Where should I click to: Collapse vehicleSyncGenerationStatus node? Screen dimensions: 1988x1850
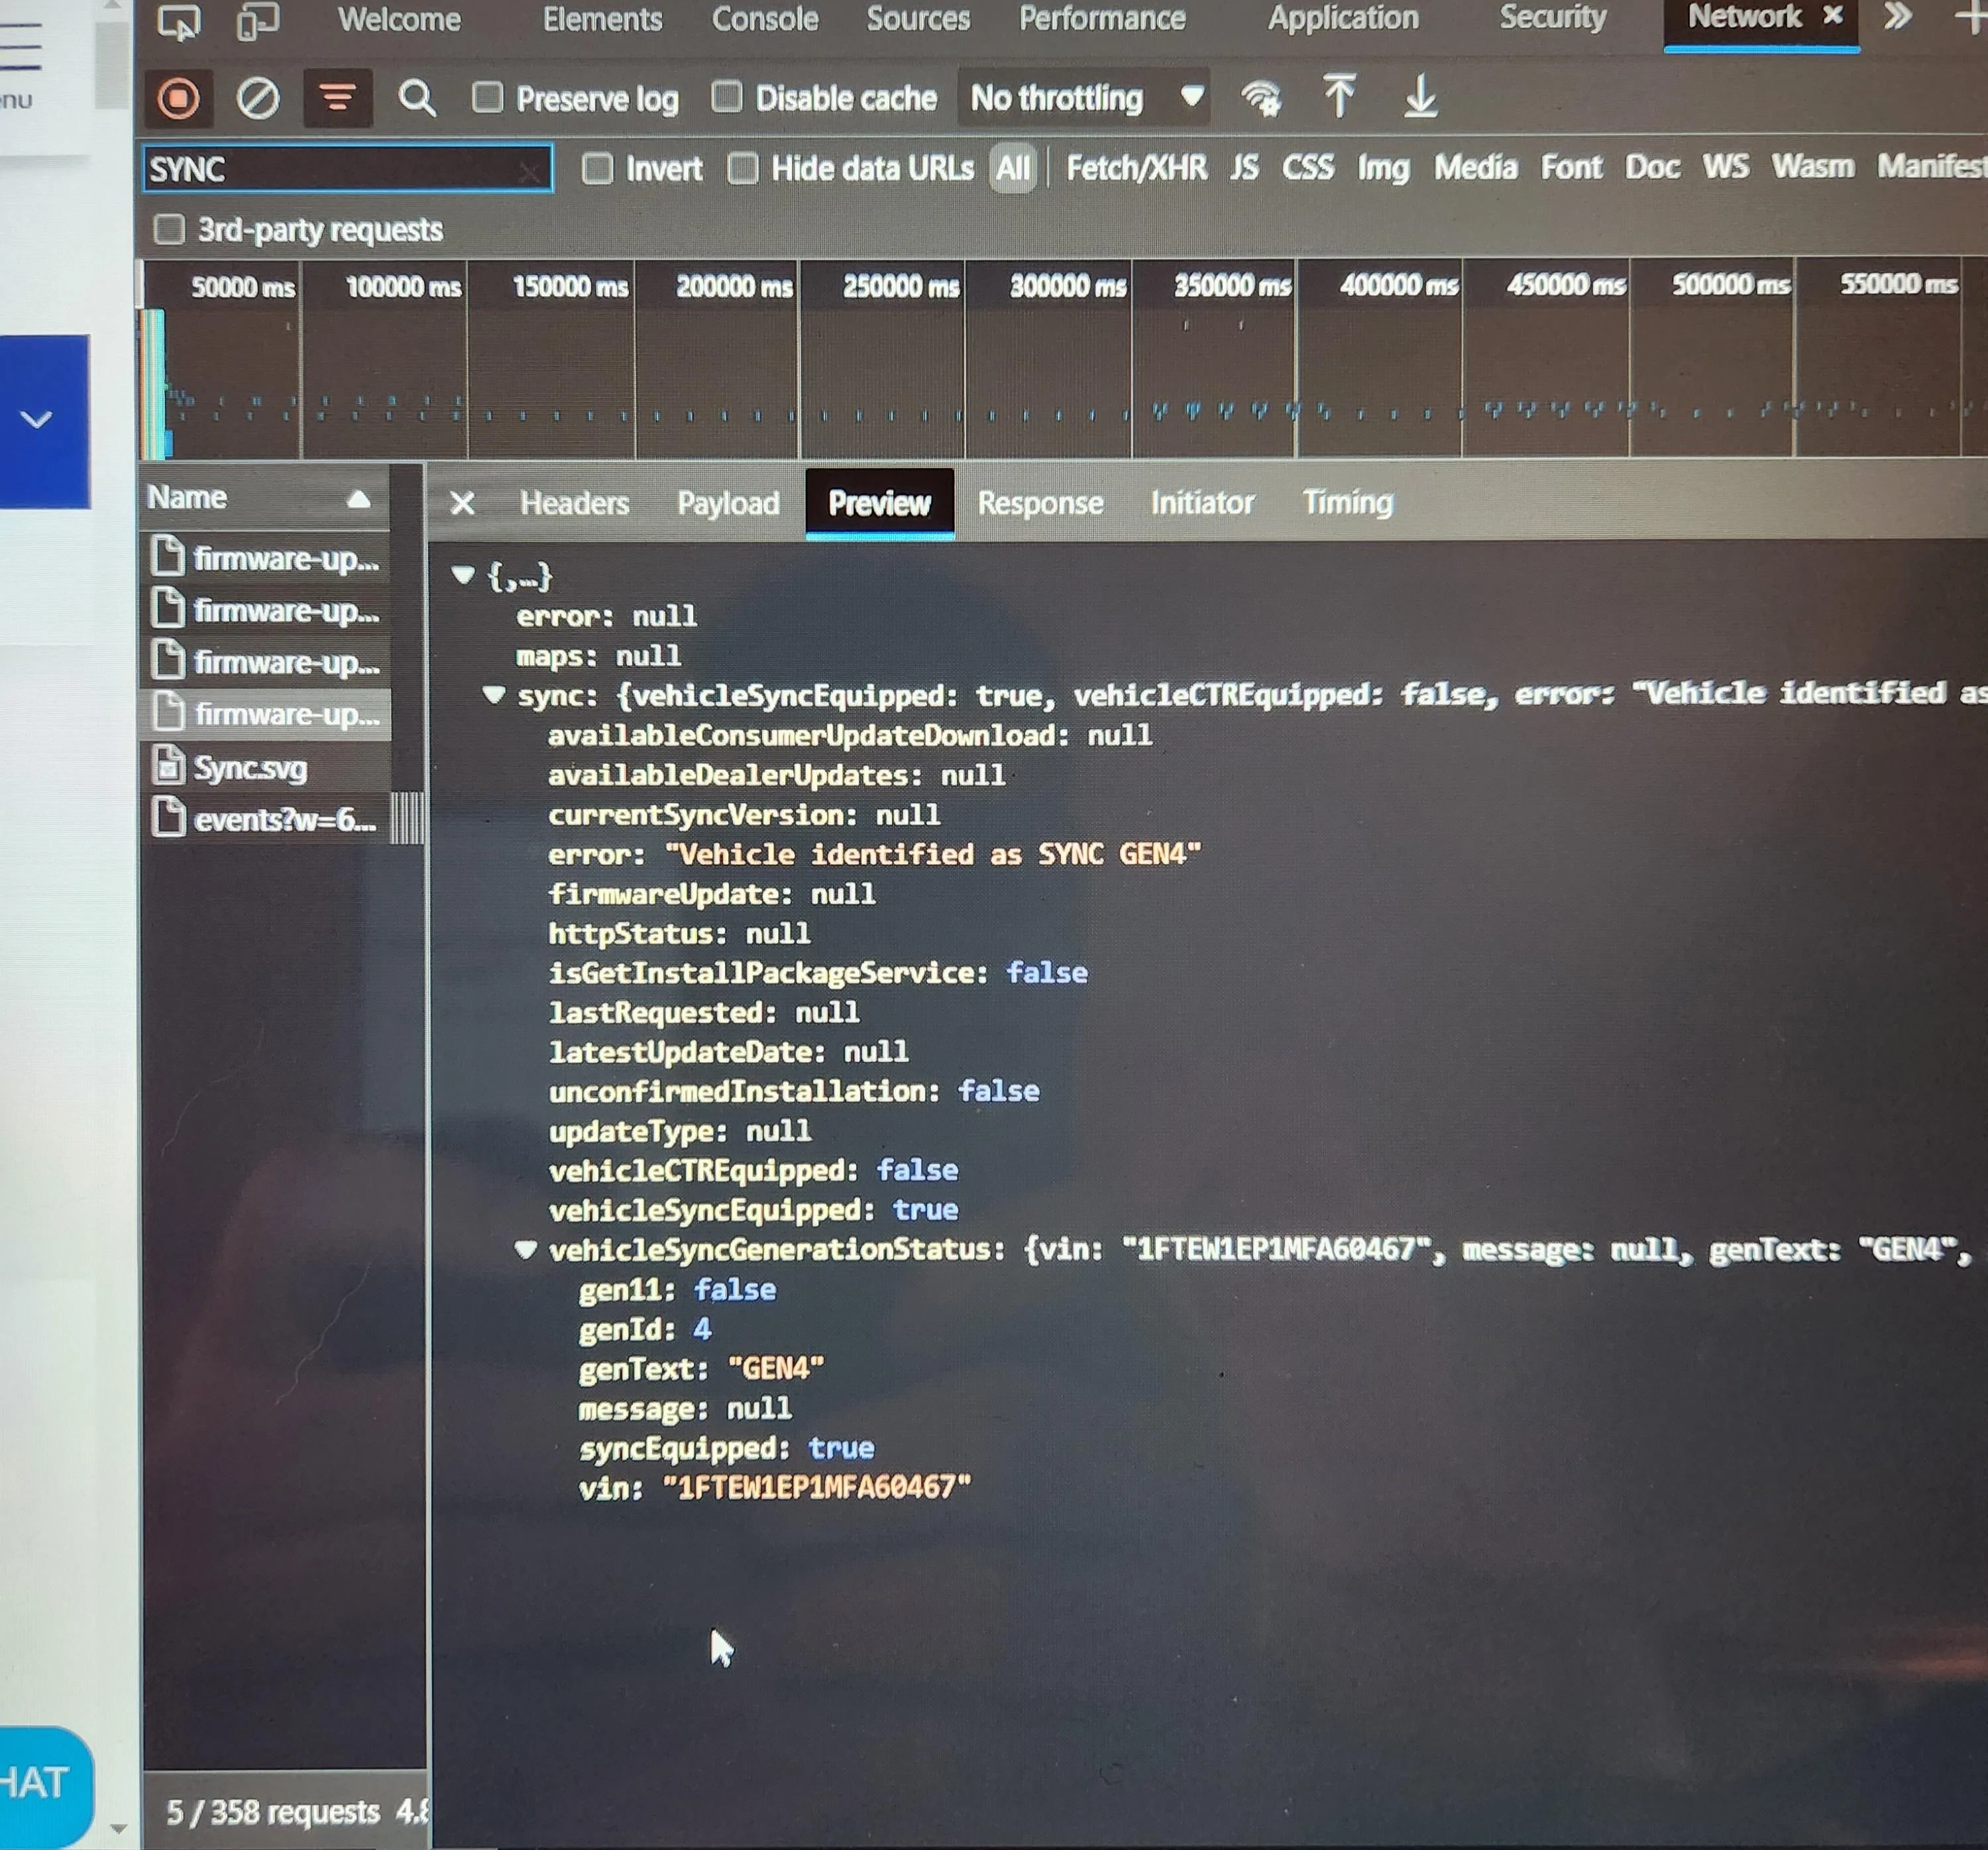tap(525, 1248)
